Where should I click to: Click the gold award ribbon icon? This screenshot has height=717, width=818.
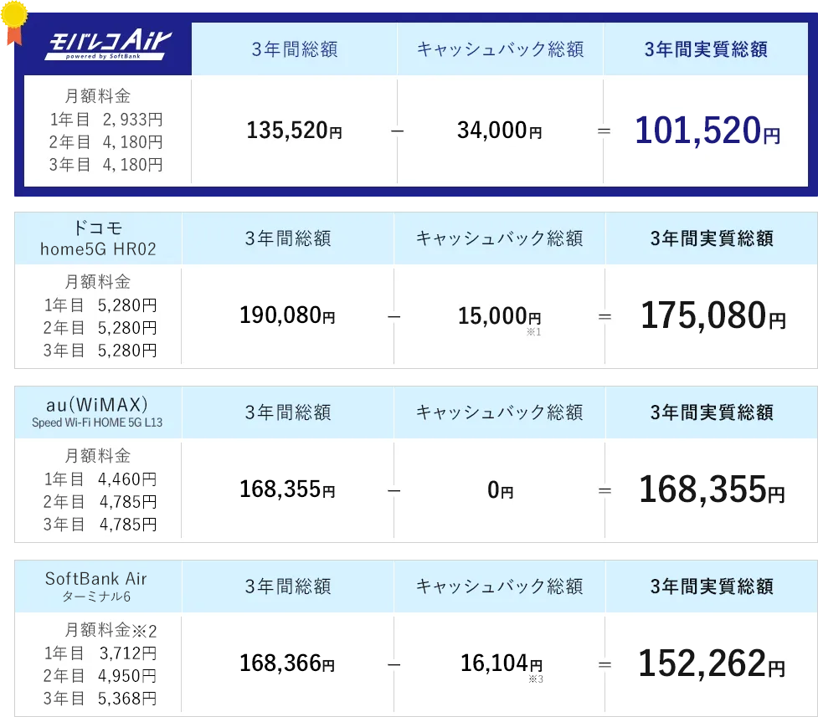click(x=14, y=18)
